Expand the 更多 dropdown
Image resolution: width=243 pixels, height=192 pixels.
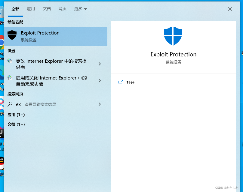click(x=80, y=9)
